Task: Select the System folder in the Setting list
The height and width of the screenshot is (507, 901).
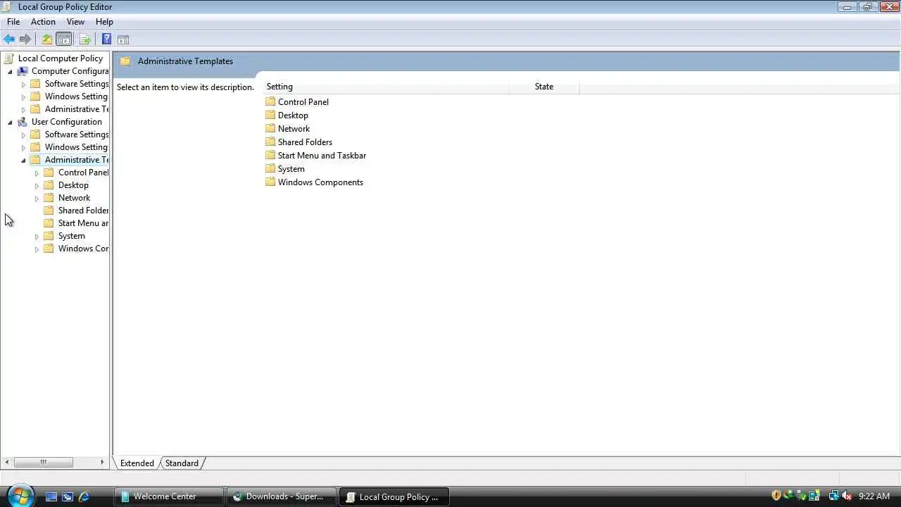Action: click(x=284, y=169)
